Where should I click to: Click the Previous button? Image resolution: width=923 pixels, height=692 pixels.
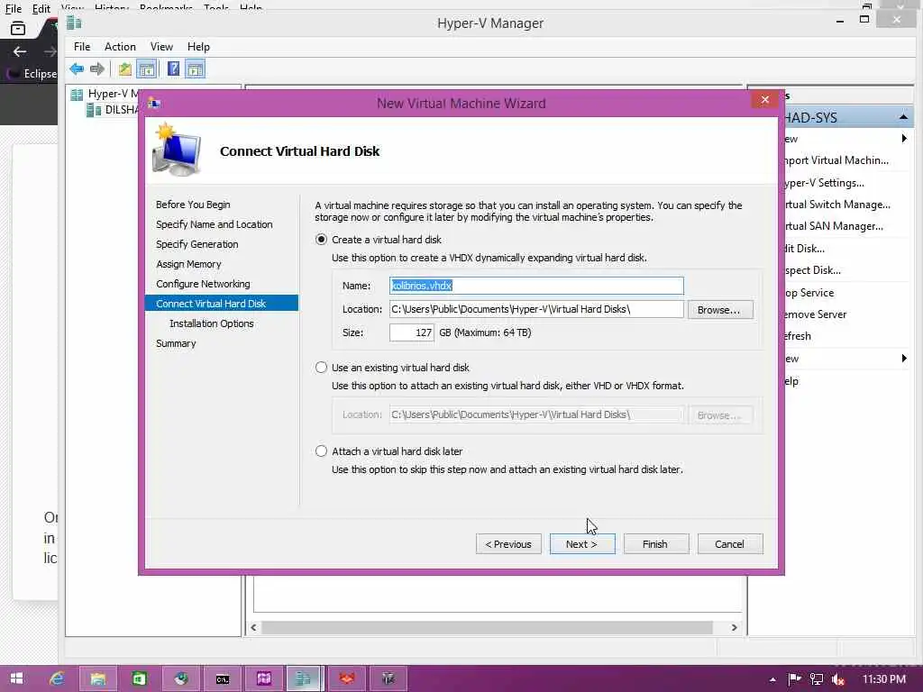point(508,544)
